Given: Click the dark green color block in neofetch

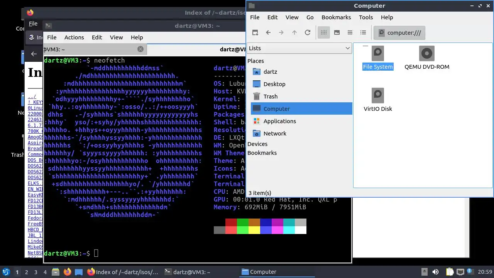Looking at the screenshot, I should (x=243, y=222).
